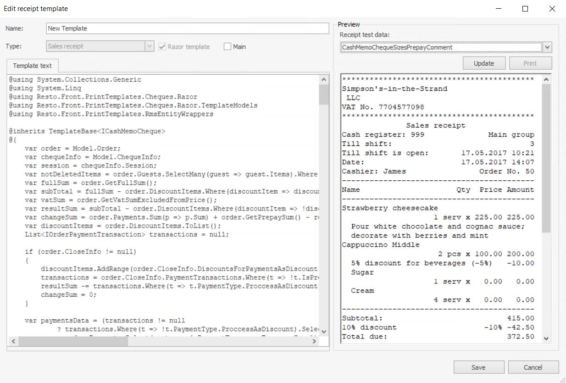The height and width of the screenshot is (383, 566).
Task: Enable the Main checkbox
Action: [x=228, y=47]
